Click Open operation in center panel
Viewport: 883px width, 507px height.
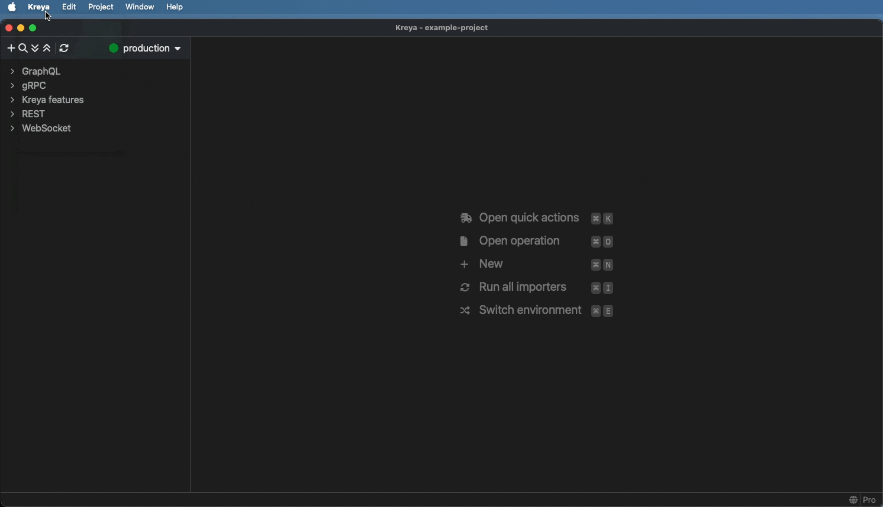point(520,241)
